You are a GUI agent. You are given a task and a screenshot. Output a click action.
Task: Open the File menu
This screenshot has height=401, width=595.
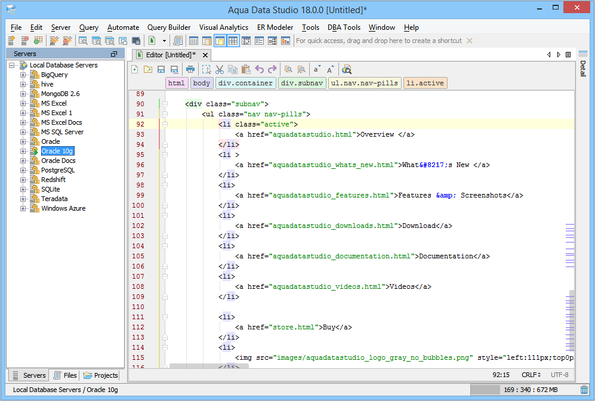tap(16, 27)
